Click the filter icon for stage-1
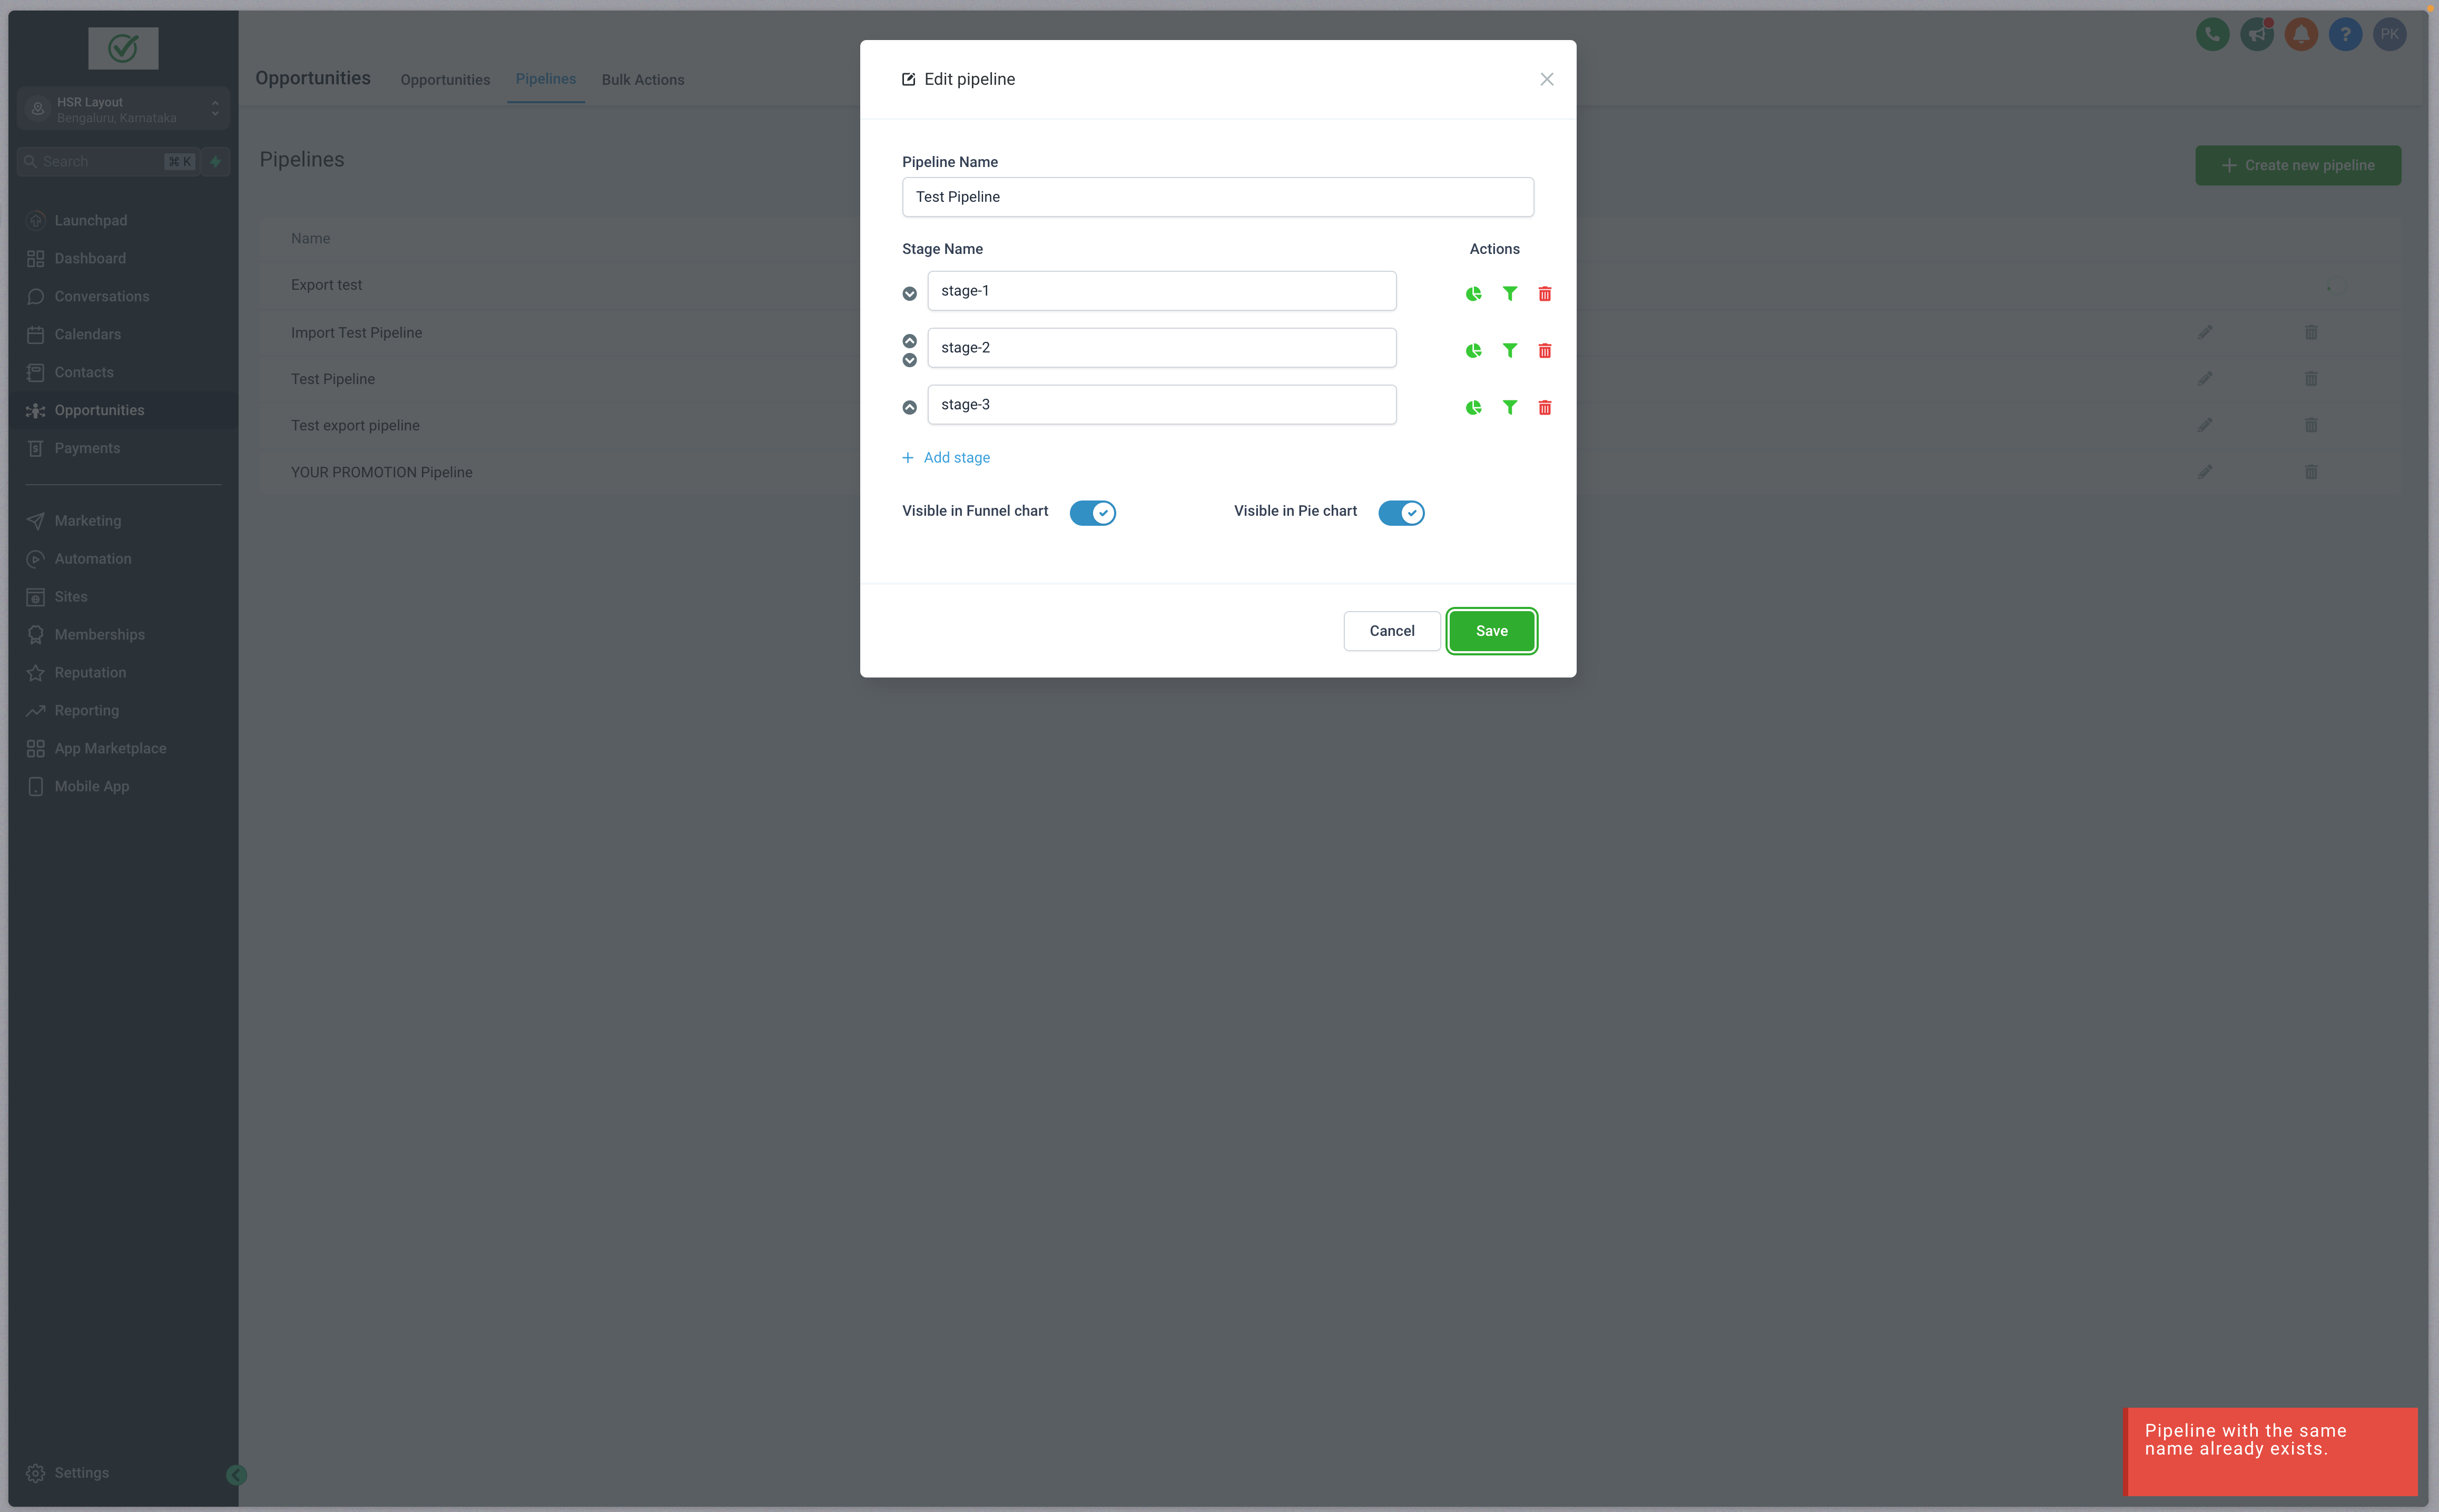Screen dimensions: 2439x1512 coord(1509,292)
